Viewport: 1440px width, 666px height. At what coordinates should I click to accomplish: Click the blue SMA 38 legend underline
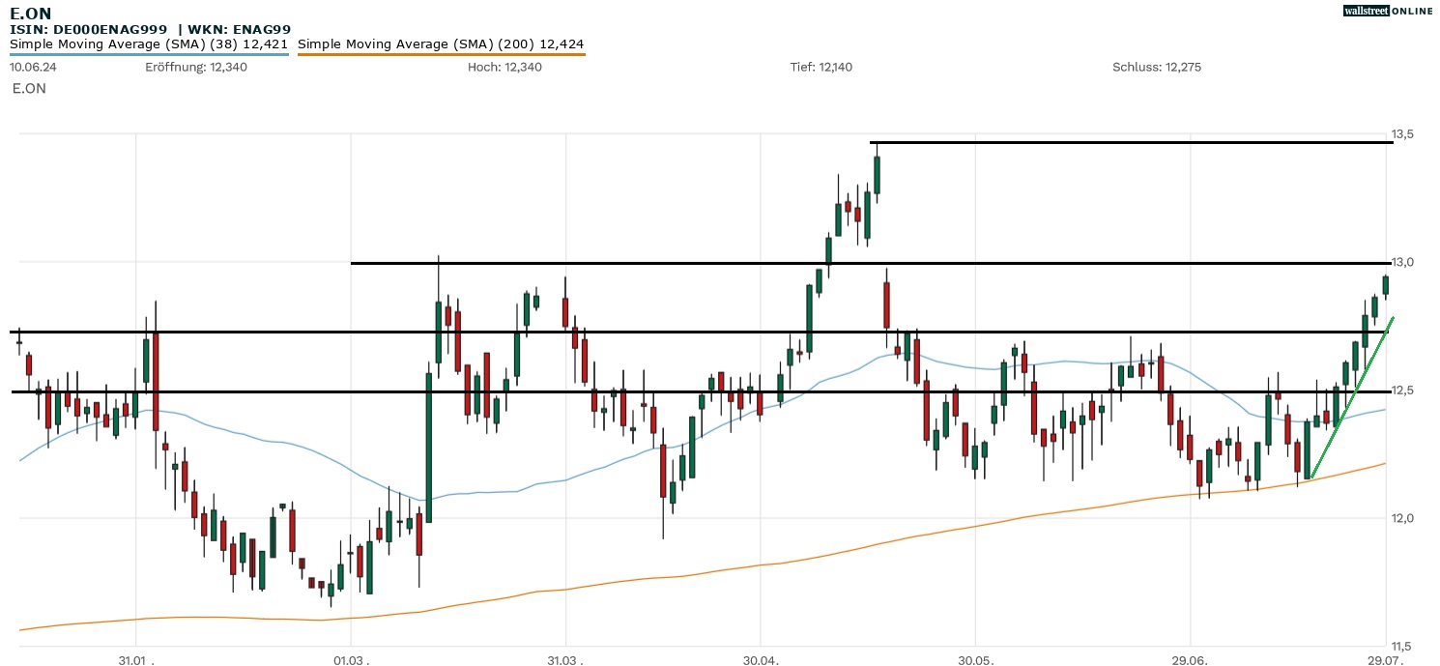click(x=149, y=54)
